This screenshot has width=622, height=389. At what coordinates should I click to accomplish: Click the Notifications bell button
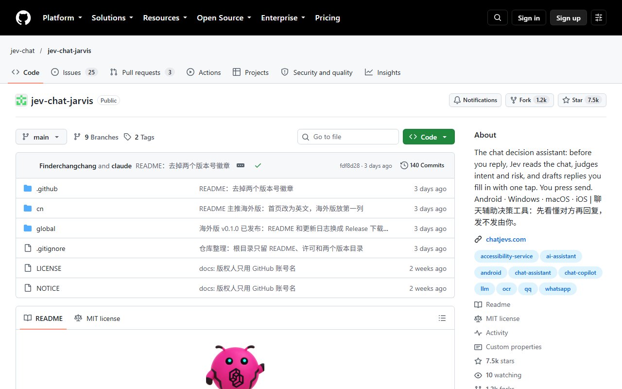(475, 100)
